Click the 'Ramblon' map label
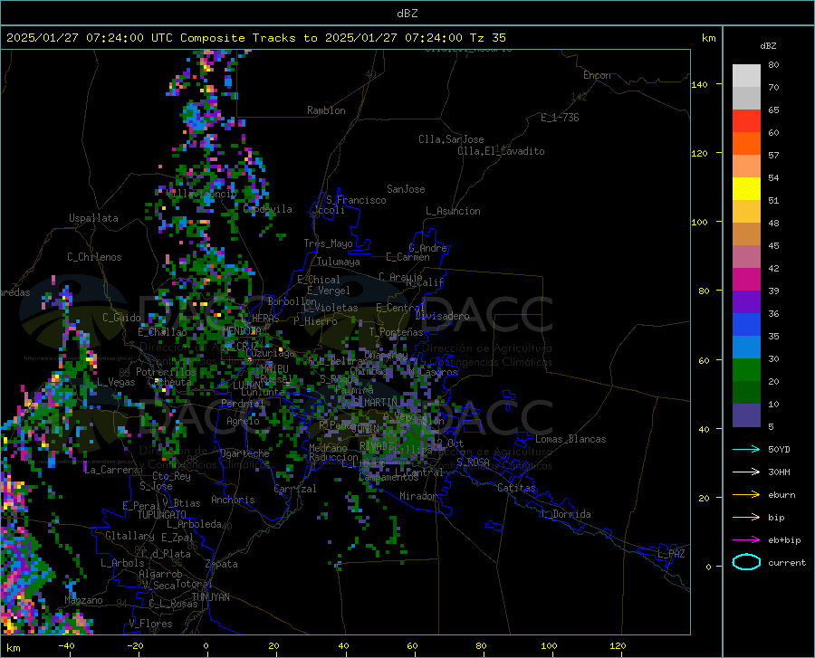This screenshot has height=658, width=815. pos(326,110)
